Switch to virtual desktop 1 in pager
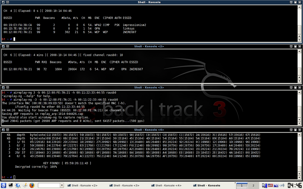 tap(241, 185)
